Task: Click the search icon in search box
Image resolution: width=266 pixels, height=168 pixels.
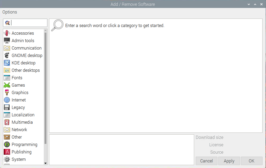Action: [x=7, y=23]
